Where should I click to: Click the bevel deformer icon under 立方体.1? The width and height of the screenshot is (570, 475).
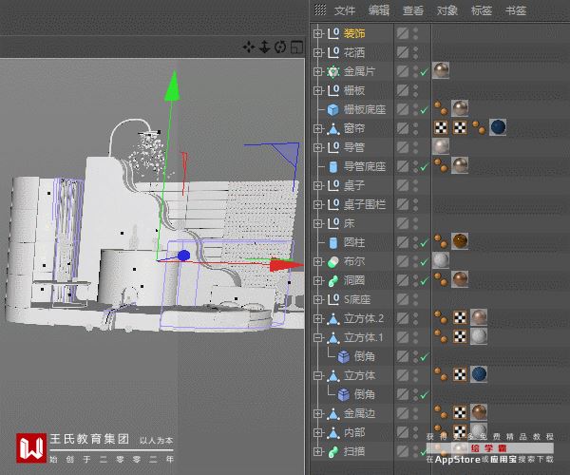click(344, 356)
